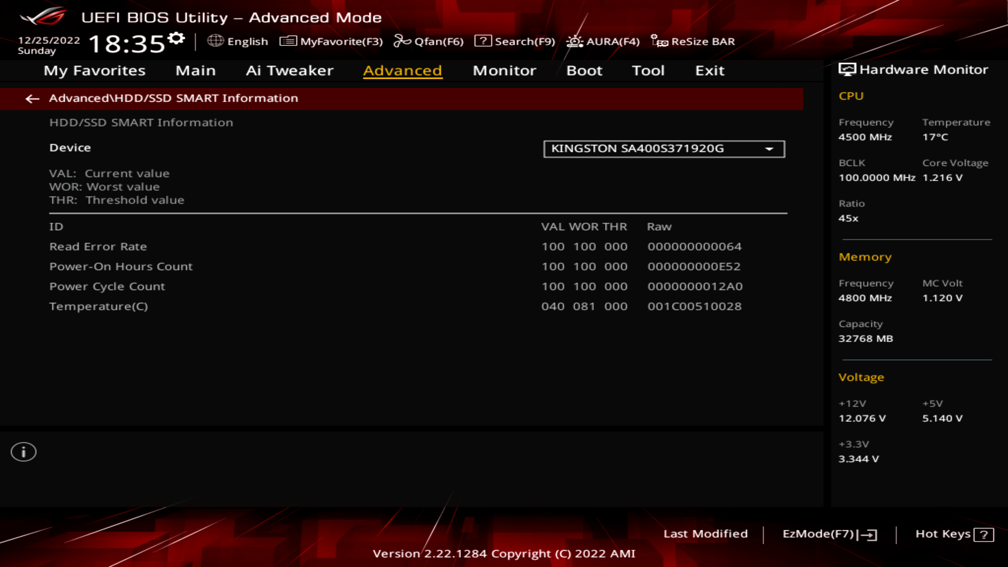Switch to My Favorites tab
Screen dimensions: 1008x567
tap(94, 70)
